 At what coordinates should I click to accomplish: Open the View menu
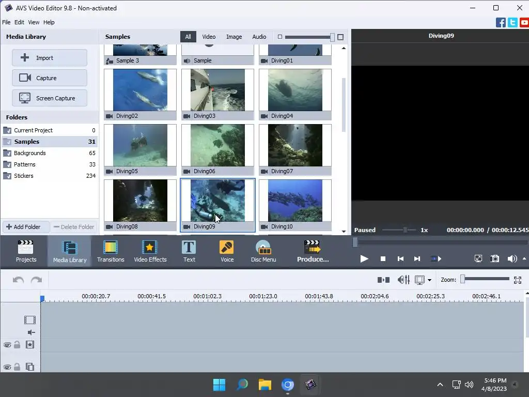pyautogui.click(x=34, y=22)
